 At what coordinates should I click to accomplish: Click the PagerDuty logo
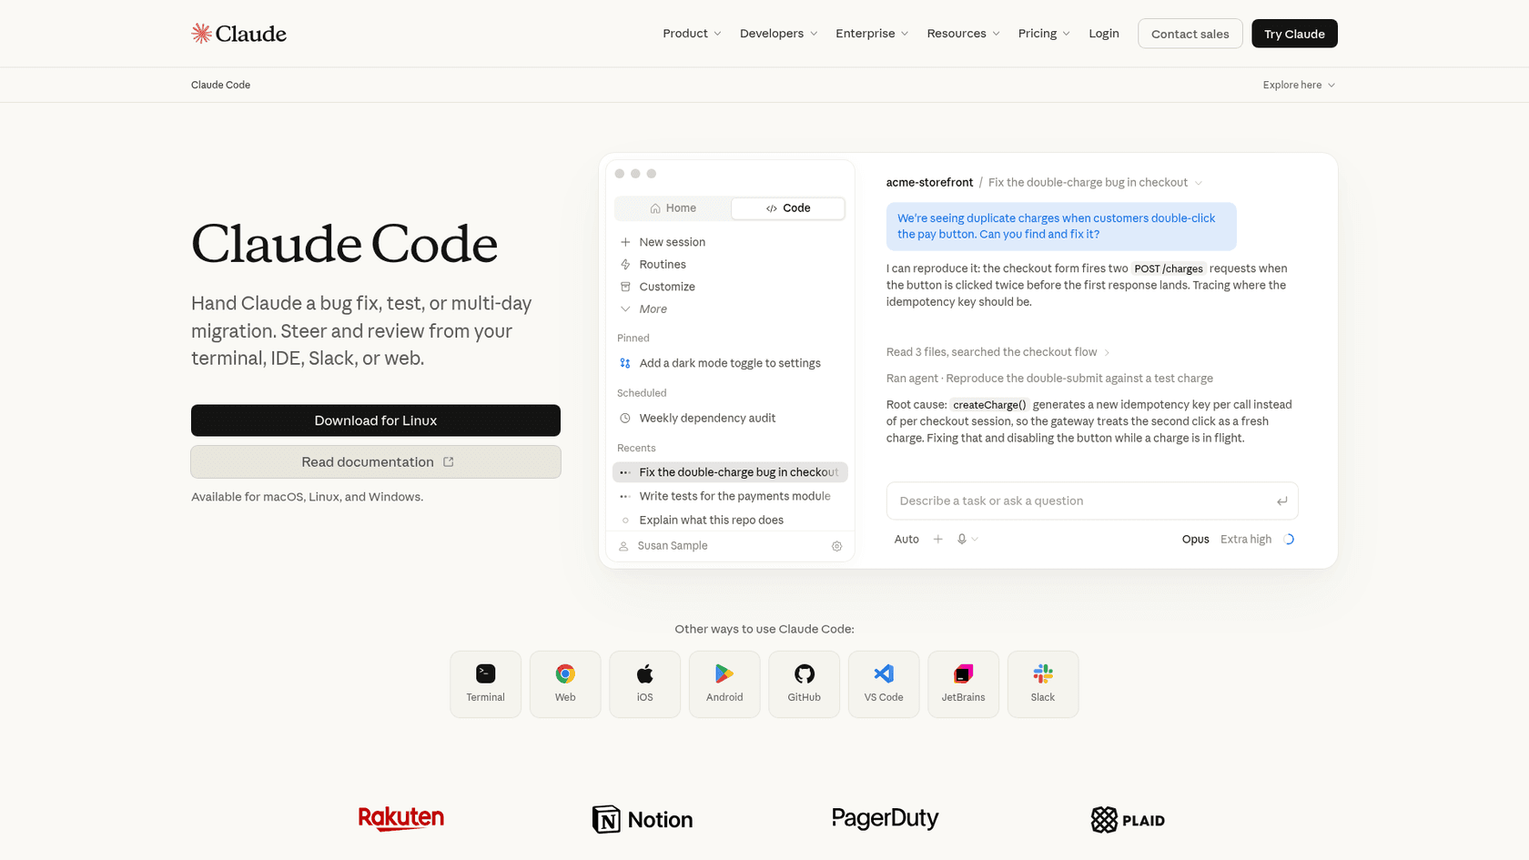coord(886,819)
